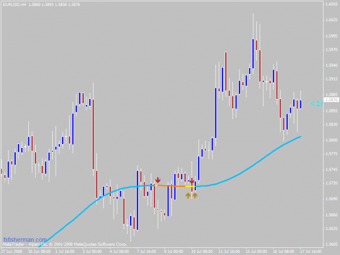Click the price label 1.5660
The width and height of the screenshot is (340, 255).
(331, 215)
